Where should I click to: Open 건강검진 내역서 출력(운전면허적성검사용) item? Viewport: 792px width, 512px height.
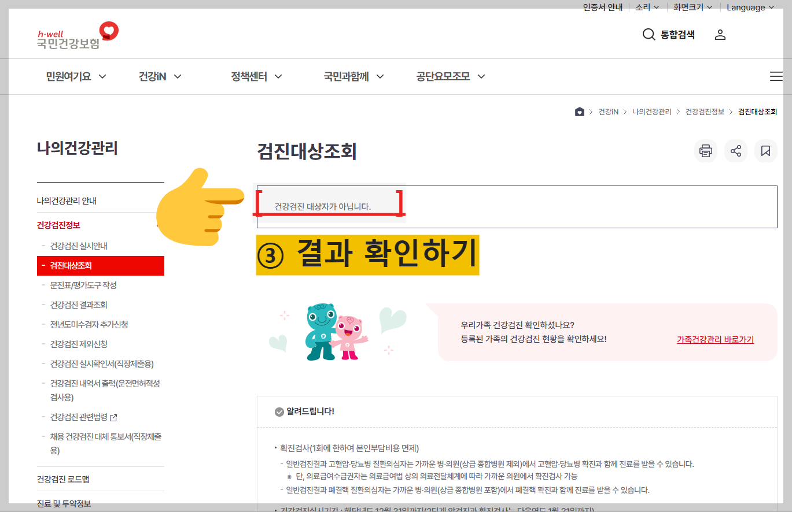click(105, 390)
